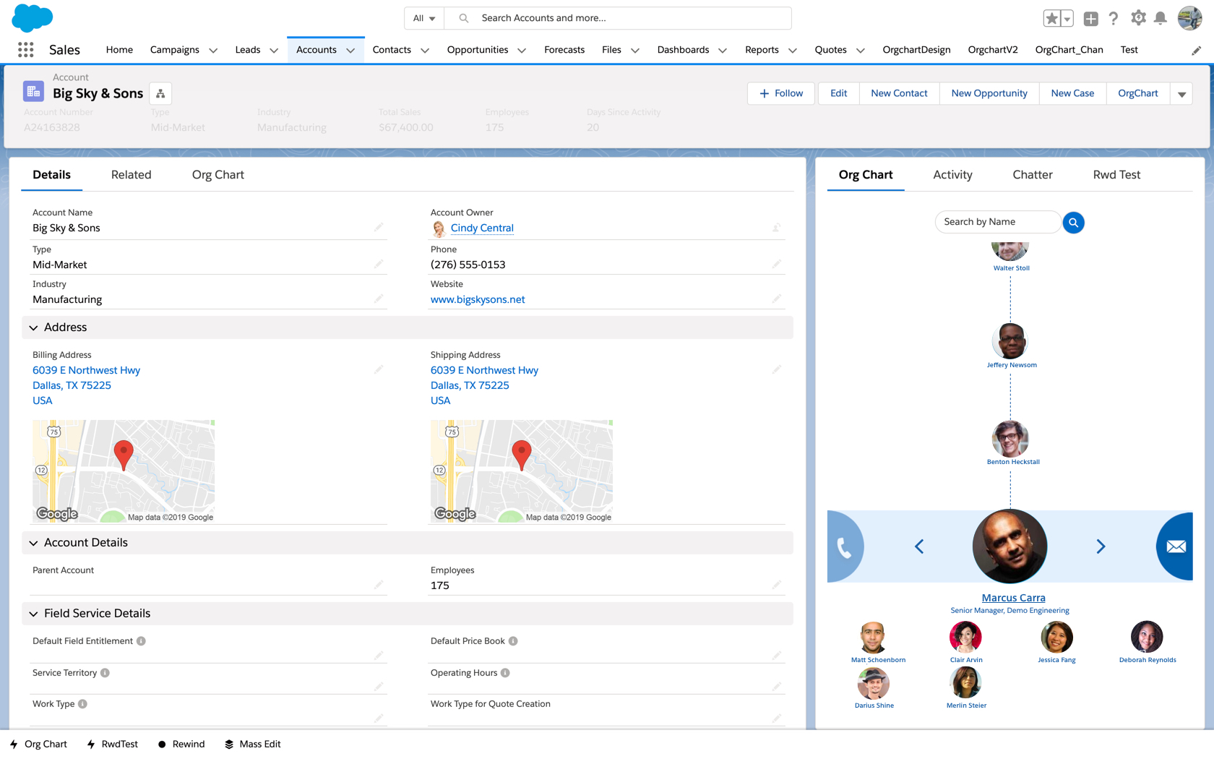Click the global actions plus icon
1214x759 pixels.
(1091, 19)
